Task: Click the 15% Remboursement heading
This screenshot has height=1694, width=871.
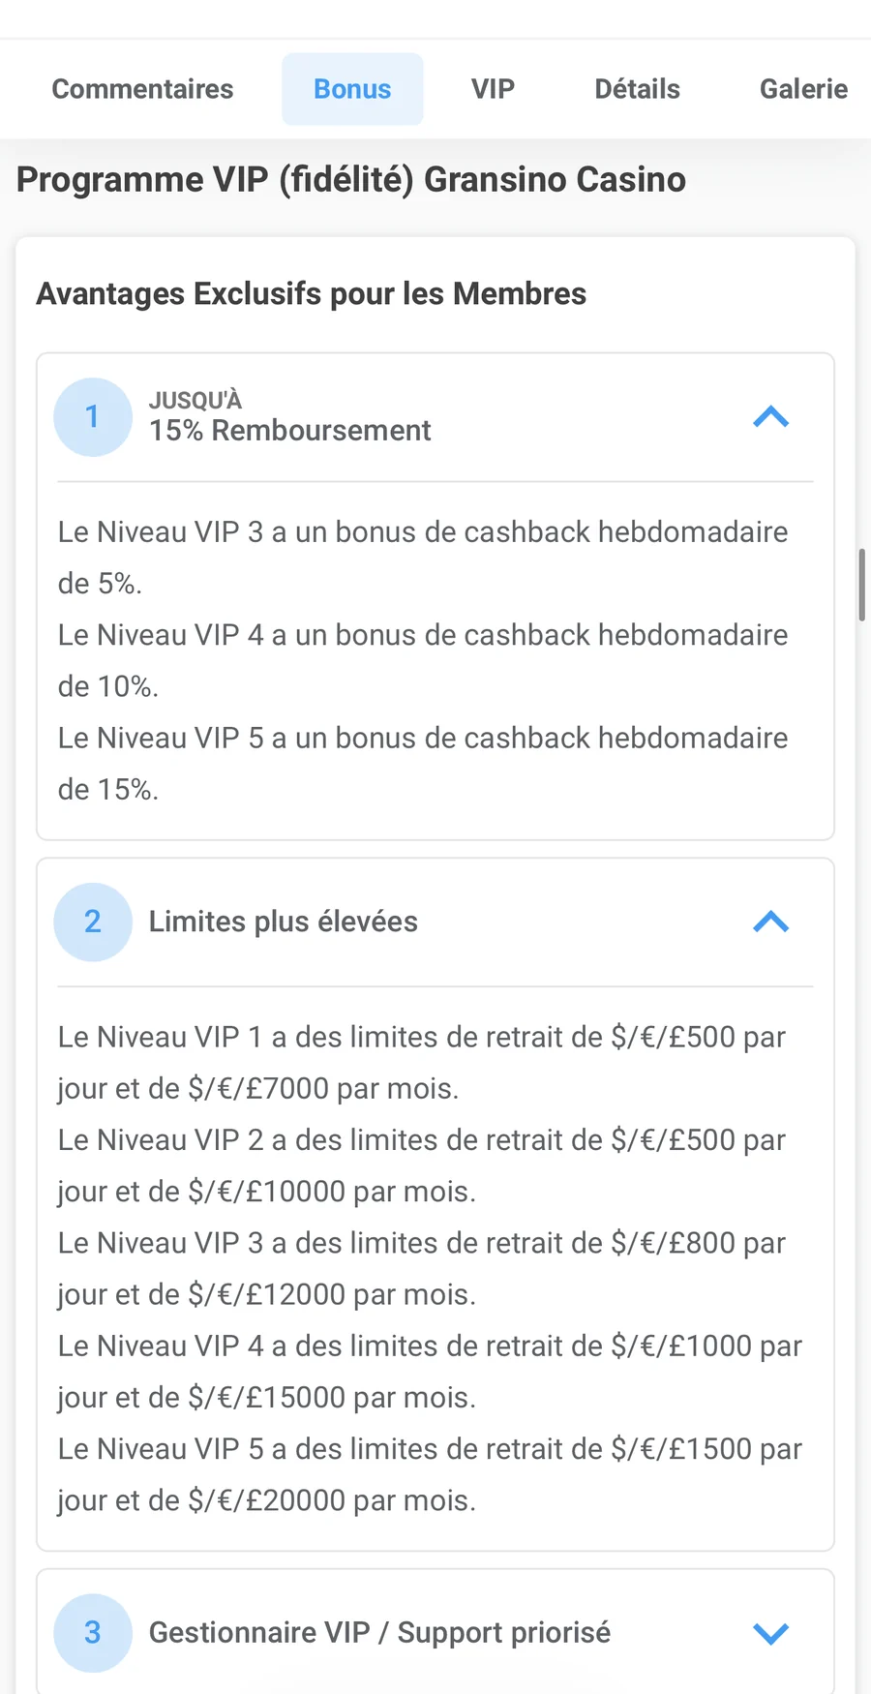Action: tap(289, 431)
